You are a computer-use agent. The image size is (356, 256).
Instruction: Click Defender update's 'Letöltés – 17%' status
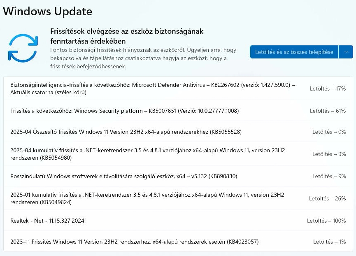[x=328, y=88]
